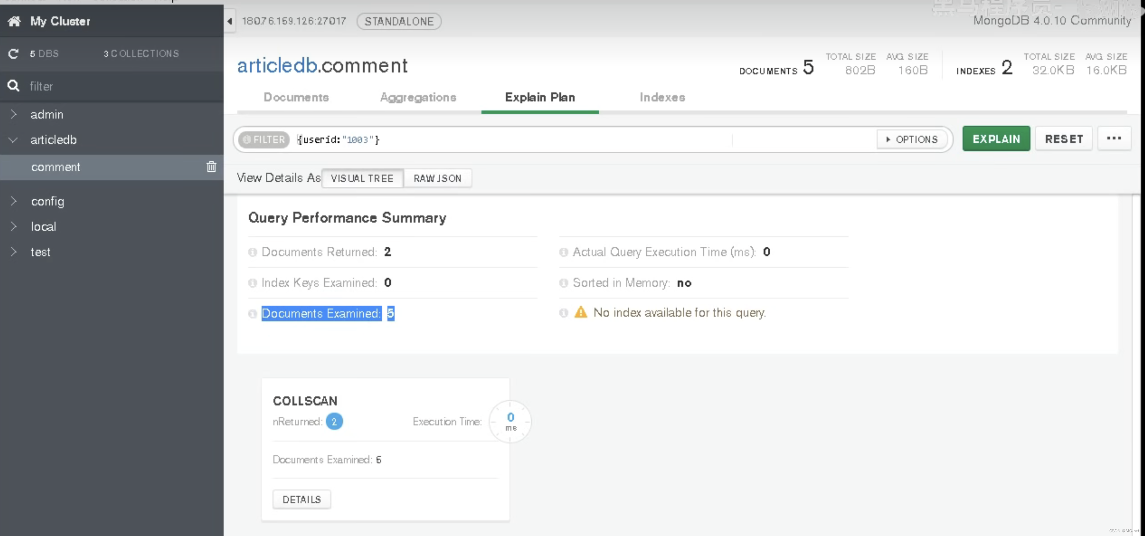Click the My Cluster home icon

tap(14, 21)
